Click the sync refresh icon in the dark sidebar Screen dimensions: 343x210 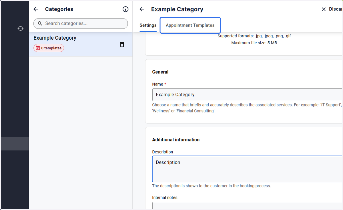tap(21, 29)
